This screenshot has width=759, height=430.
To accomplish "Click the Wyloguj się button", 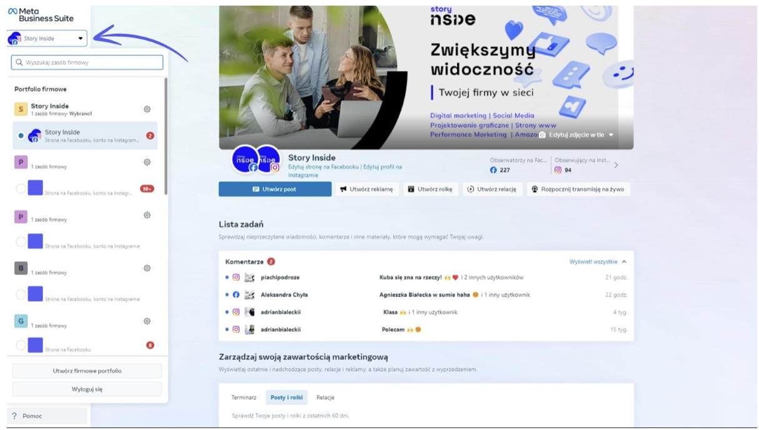I will click(87, 389).
